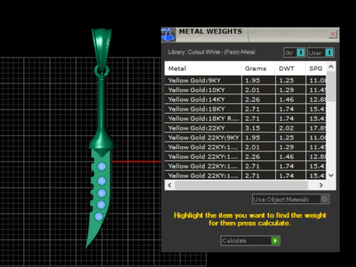Click DWT value 2.02 for 22KY
Screen dimensions: 356x267
286,128
